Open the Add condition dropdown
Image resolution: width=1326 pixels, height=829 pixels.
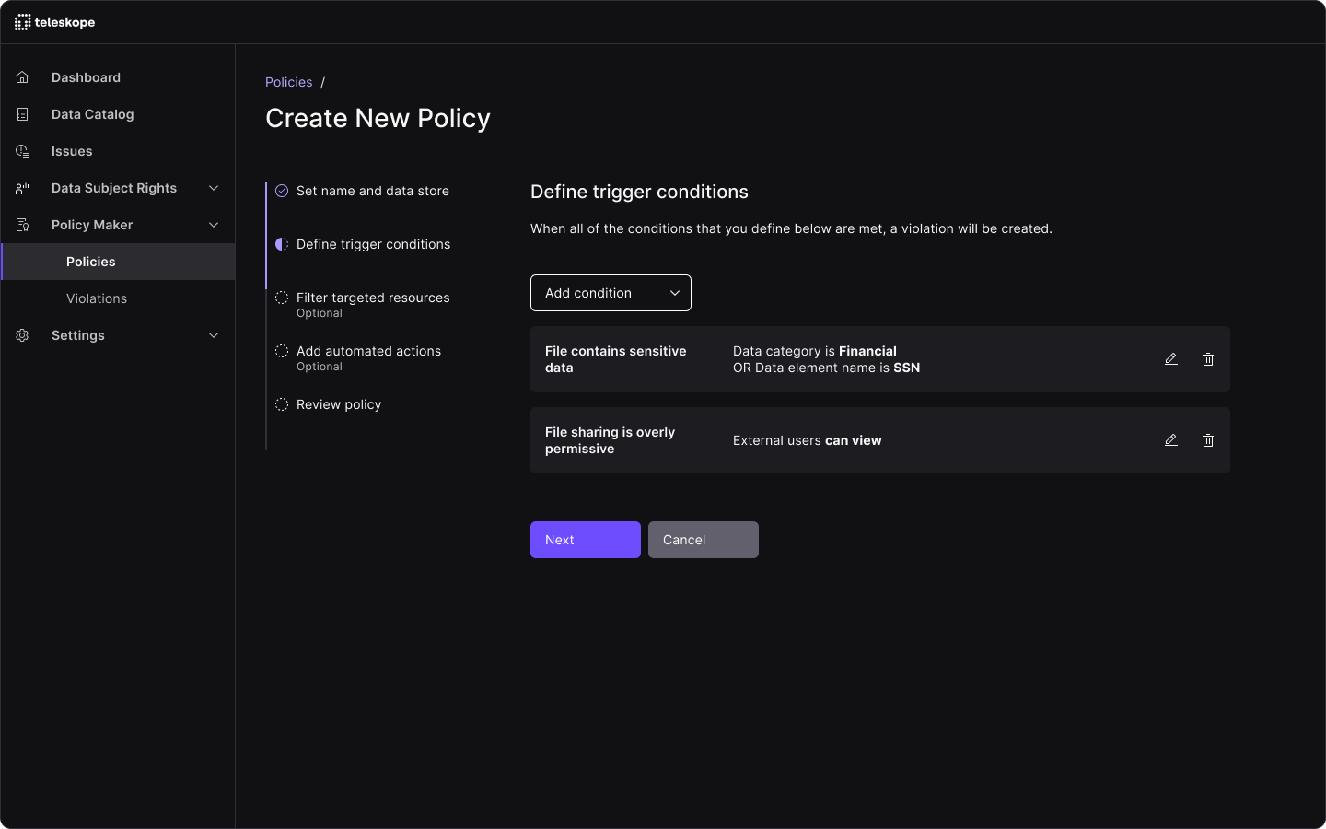tap(611, 293)
